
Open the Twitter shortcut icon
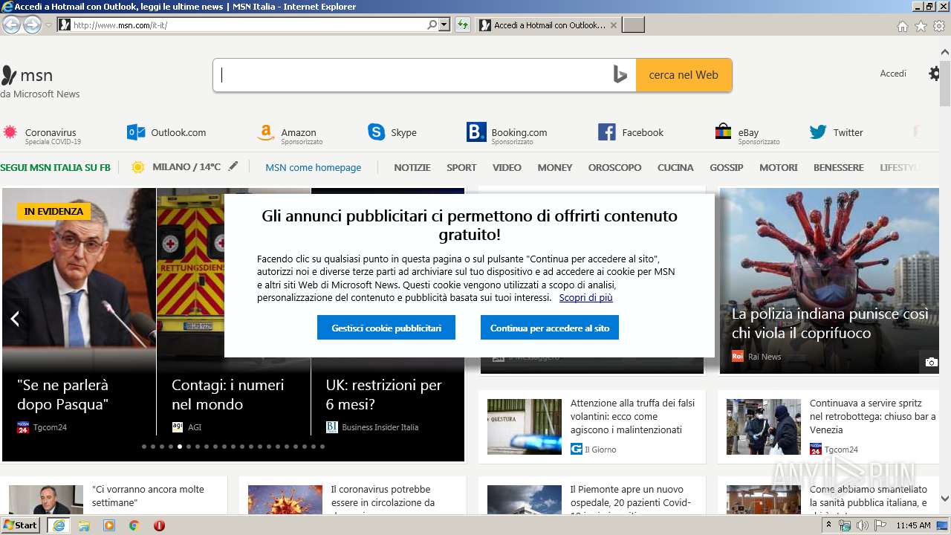tap(818, 132)
